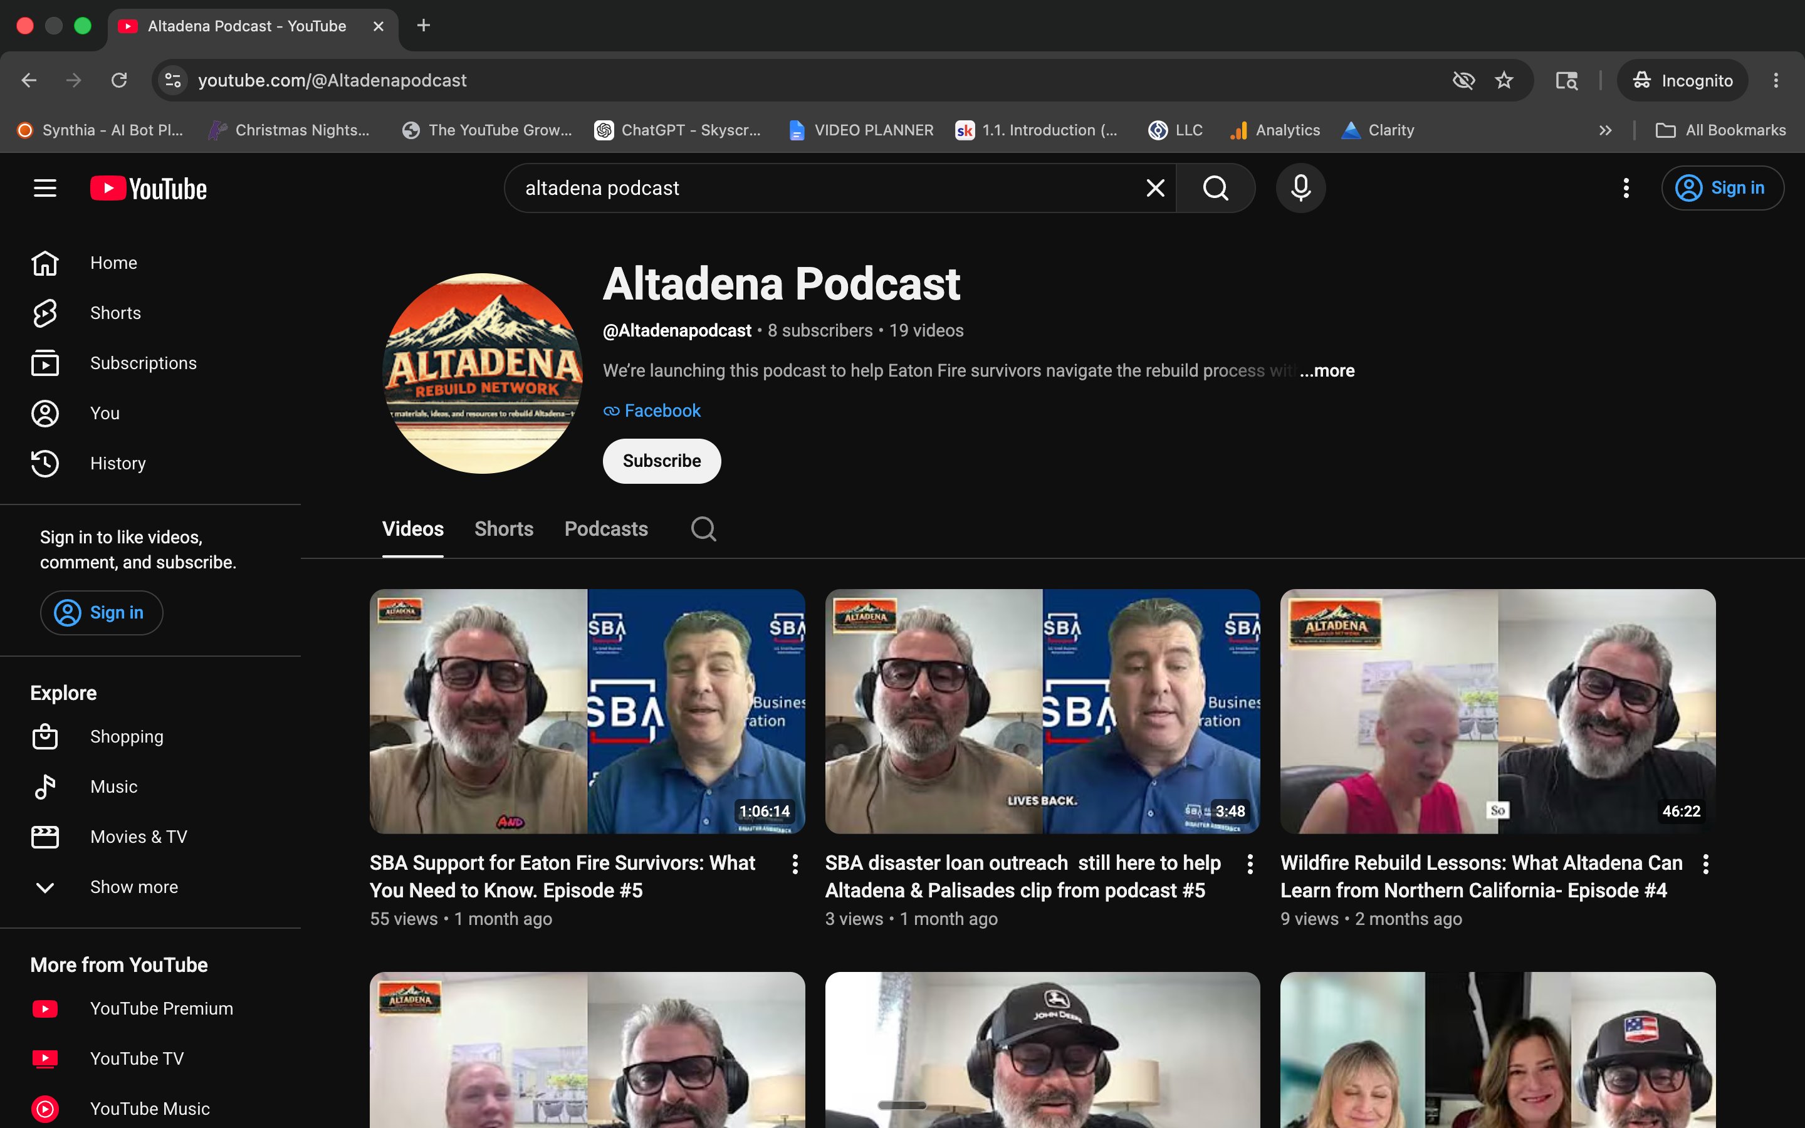The image size is (1805, 1128).
Task: Open Synthia - AI Bot bookmark
Action: 101,130
